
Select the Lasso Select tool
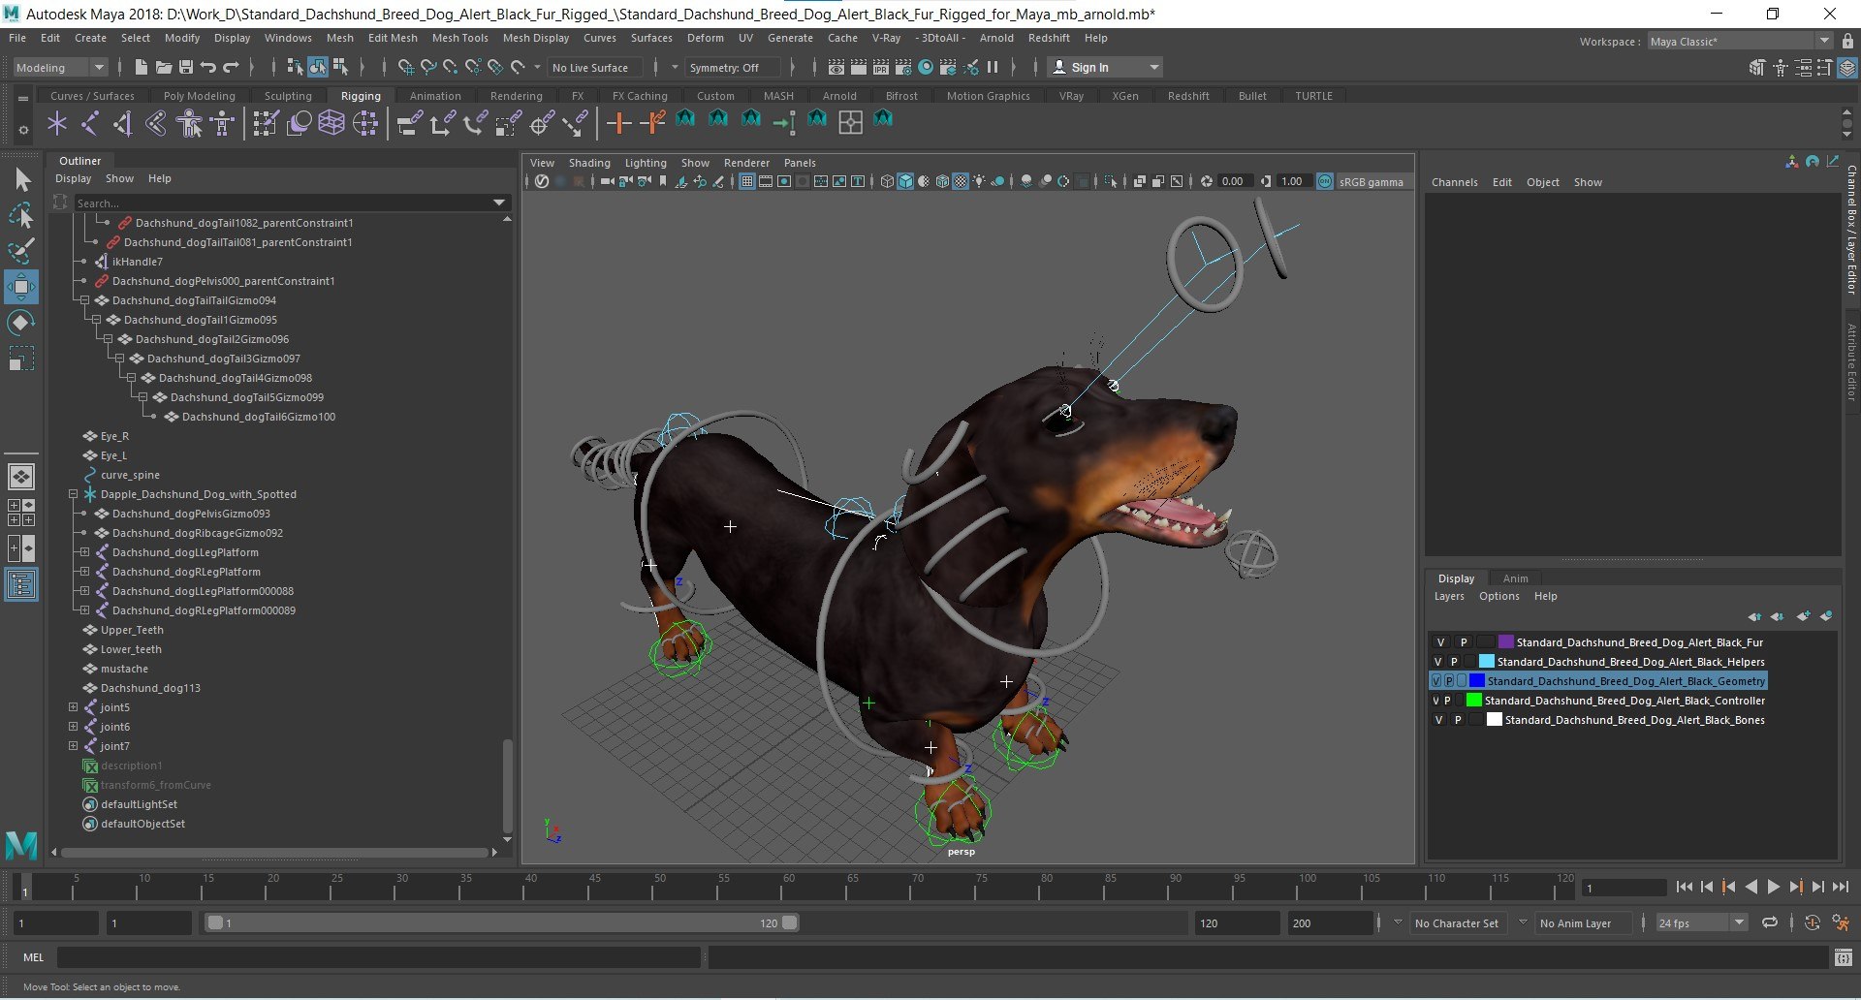(x=21, y=215)
